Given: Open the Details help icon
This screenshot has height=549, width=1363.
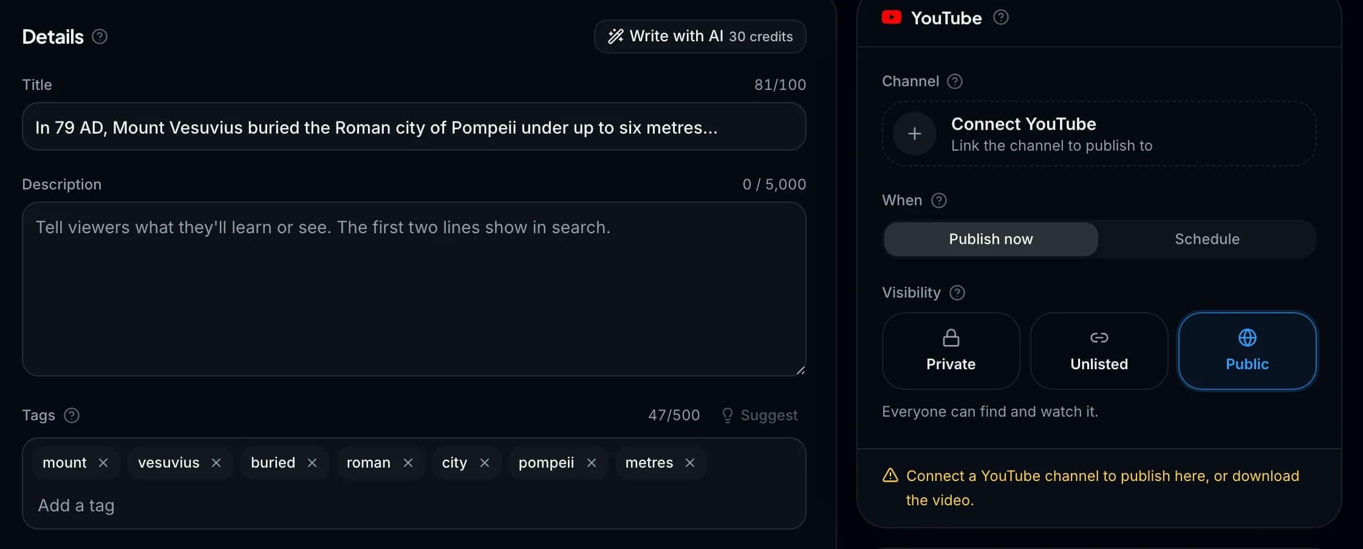Looking at the screenshot, I should pyautogui.click(x=100, y=37).
